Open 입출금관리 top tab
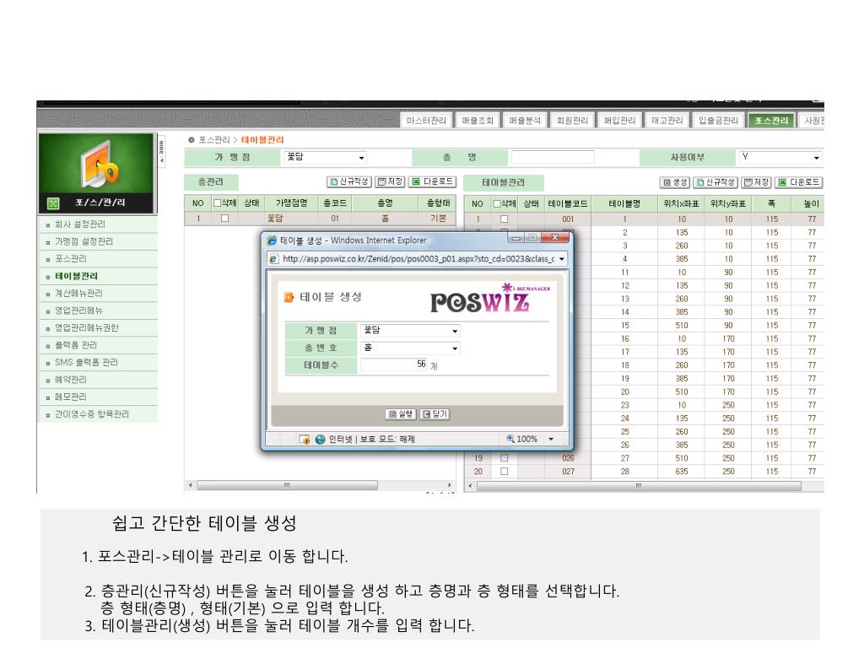 click(718, 120)
